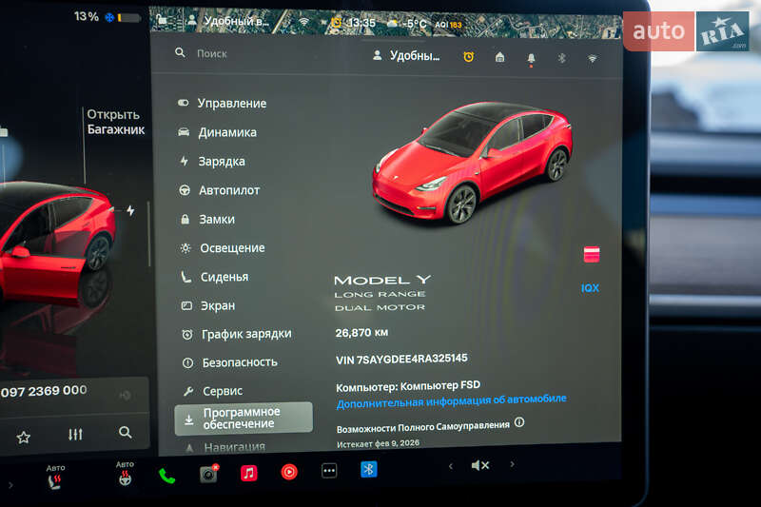Tap the volume down left chevron
Screen dimensions: 761x507
point(450,466)
